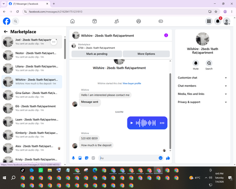Expand the Chat members section

202,86
